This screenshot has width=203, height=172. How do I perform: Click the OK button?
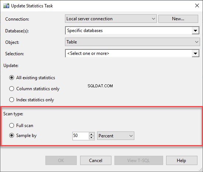coord(61,160)
